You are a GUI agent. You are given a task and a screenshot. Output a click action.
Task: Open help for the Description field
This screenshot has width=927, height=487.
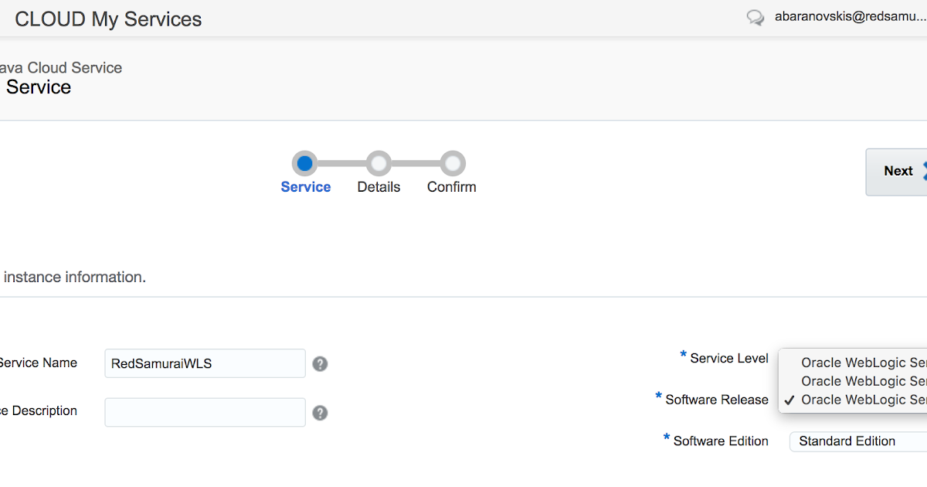point(320,410)
